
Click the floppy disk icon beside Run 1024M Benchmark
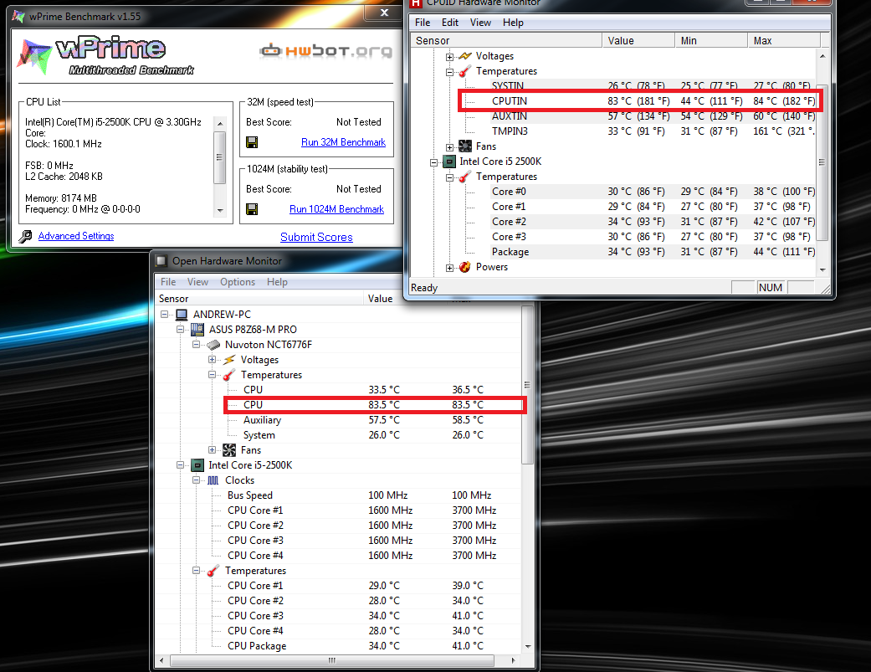(x=252, y=209)
